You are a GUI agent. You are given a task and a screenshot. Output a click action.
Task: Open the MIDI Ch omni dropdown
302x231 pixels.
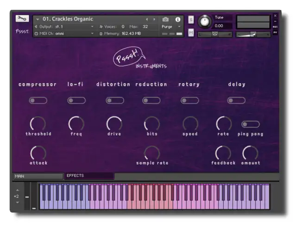pos(64,34)
